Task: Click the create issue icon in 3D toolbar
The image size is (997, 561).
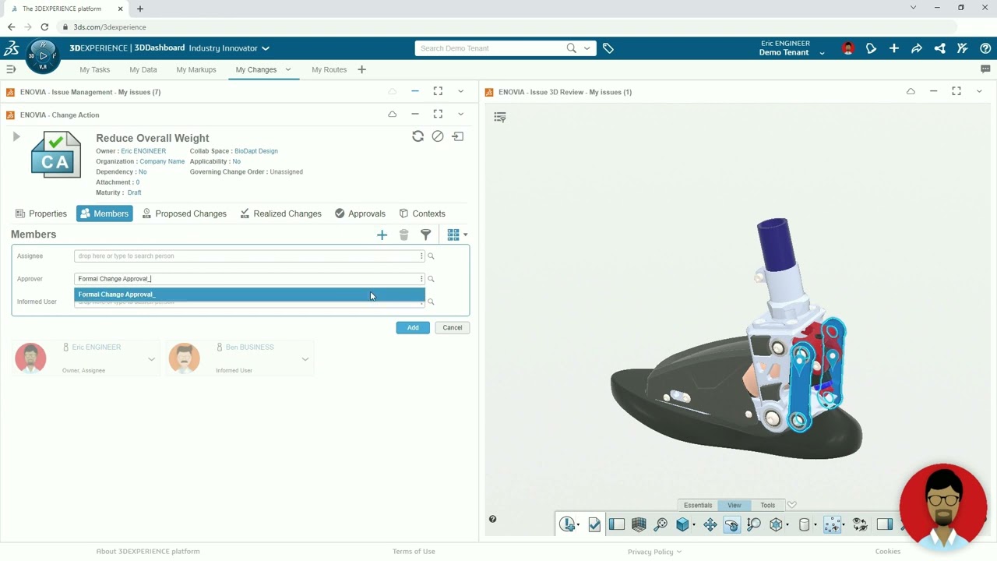Action: [568, 524]
